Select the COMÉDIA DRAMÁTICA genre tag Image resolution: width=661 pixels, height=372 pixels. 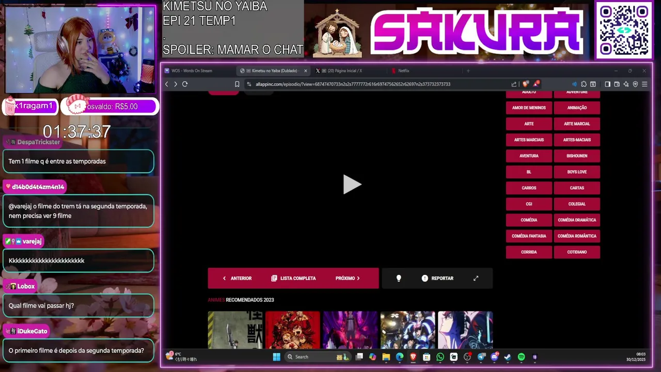coord(577,220)
